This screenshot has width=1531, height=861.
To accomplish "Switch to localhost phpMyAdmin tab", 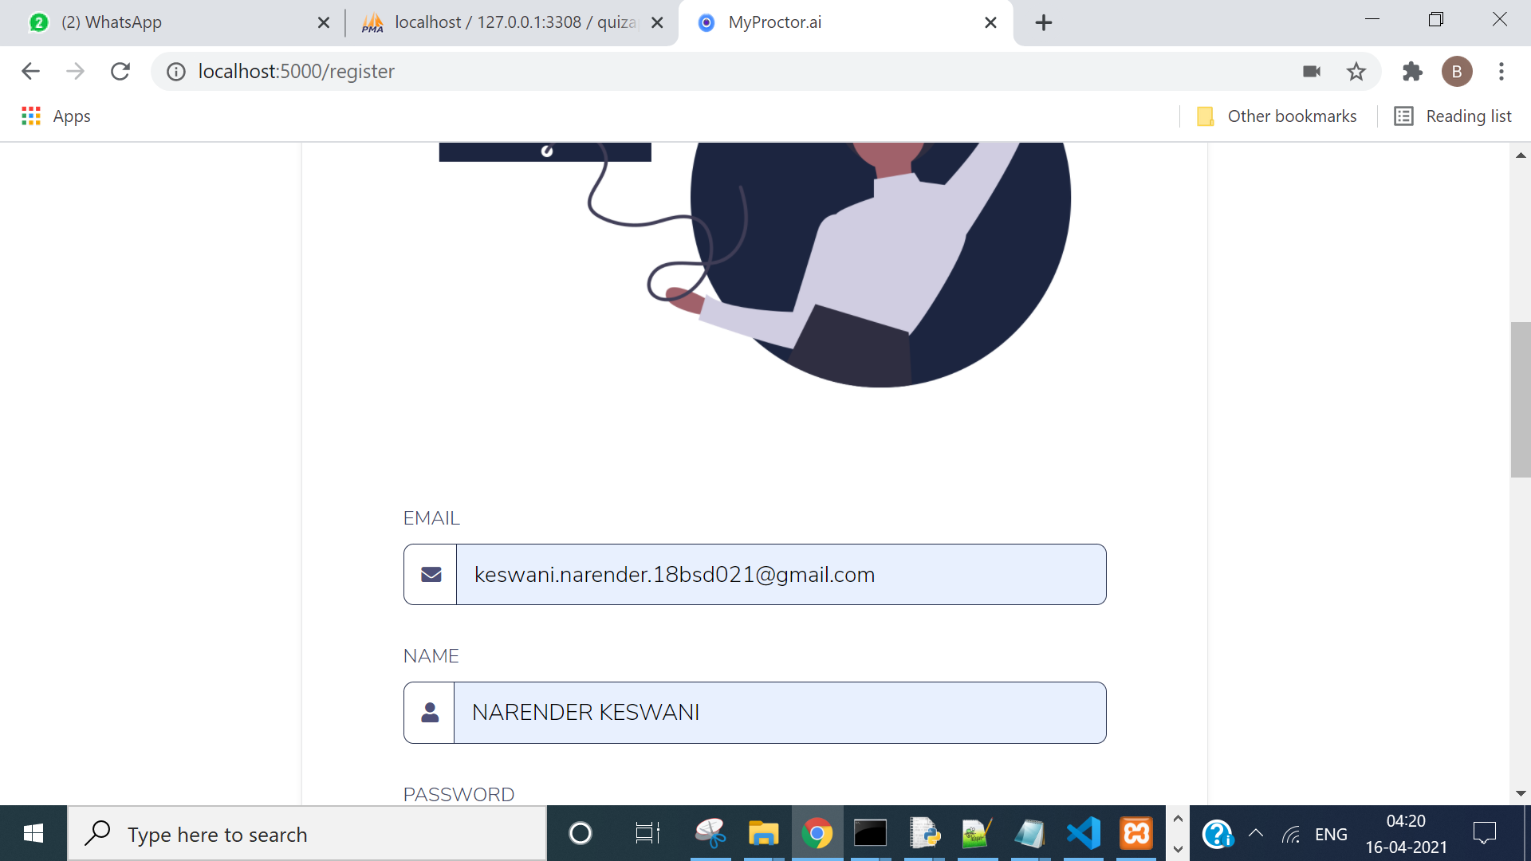I will (492, 21).
